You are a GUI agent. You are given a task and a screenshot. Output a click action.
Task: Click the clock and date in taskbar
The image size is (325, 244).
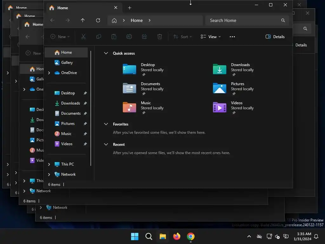pos(302,236)
